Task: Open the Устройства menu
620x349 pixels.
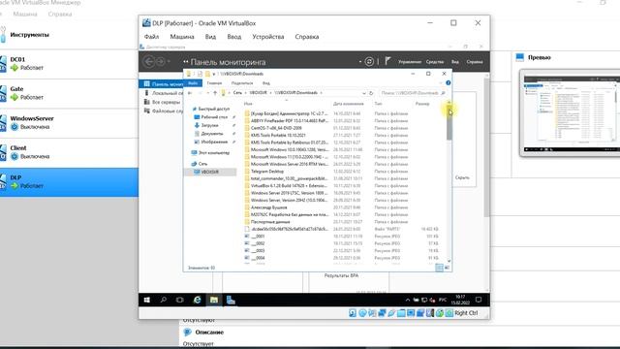Action: coord(268,37)
